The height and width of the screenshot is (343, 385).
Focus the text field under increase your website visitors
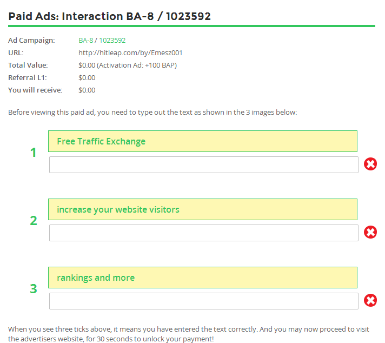(203, 233)
